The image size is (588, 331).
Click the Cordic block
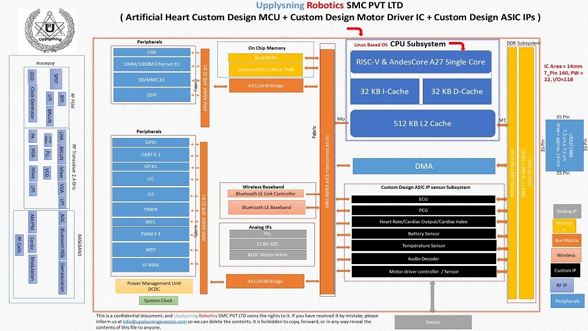[32, 243]
